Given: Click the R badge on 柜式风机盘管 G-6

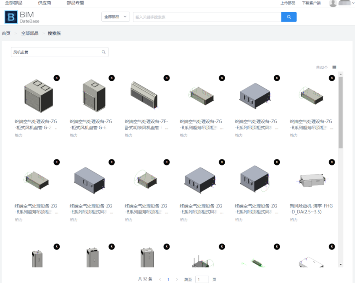Looking at the screenshot, I should (x=112, y=78).
